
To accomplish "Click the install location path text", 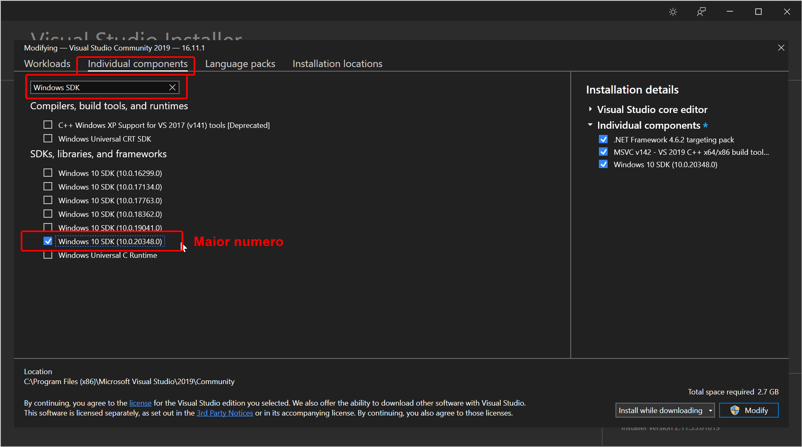I will (129, 381).
